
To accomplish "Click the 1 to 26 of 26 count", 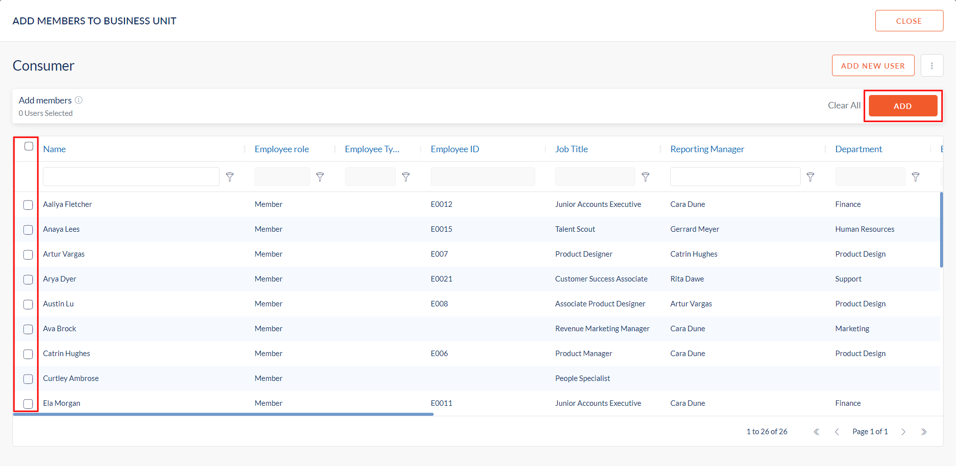I will point(767,432).
